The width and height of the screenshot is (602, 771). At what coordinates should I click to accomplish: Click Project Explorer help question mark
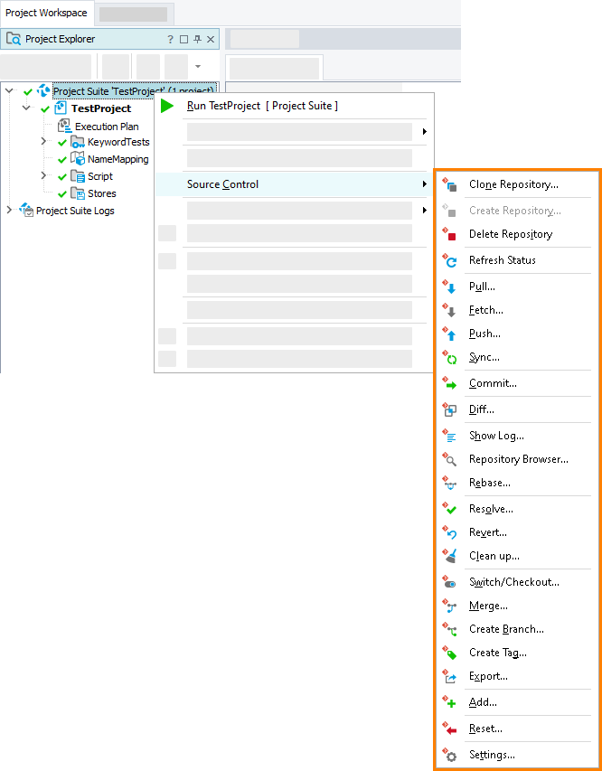point(170,40)
